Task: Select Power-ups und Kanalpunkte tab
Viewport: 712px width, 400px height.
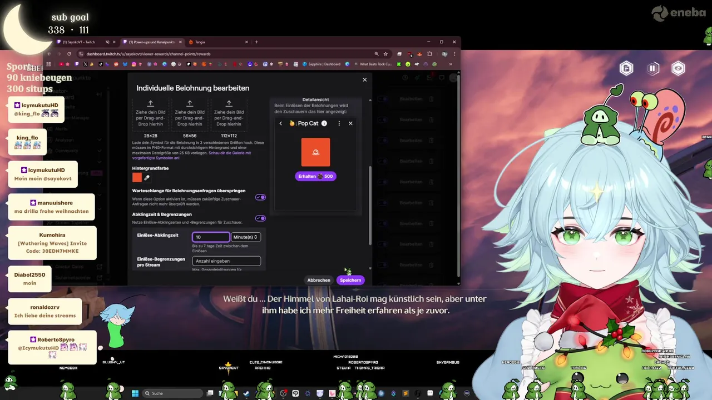Action: tap(152, 42)
